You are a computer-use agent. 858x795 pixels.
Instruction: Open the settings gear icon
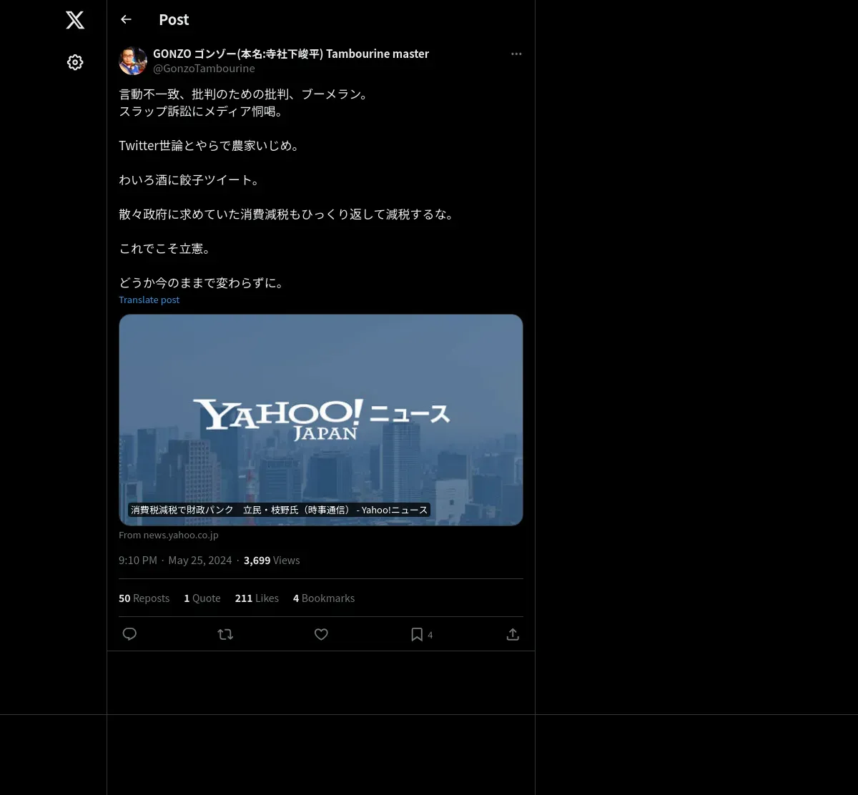[75, 62]
